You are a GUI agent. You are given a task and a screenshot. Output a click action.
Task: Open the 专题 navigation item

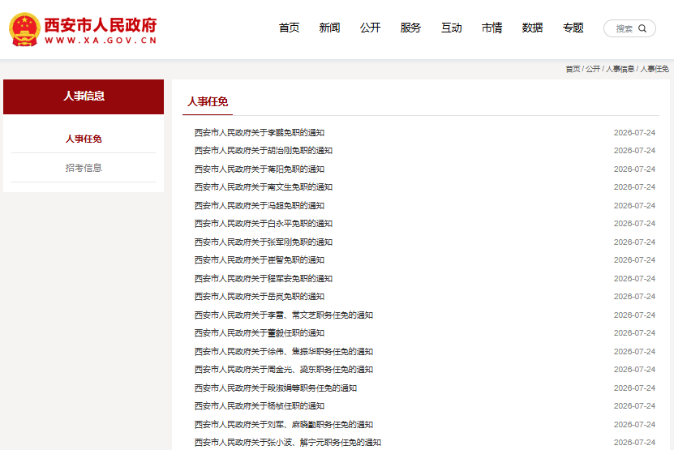click(x=573, y=28)
